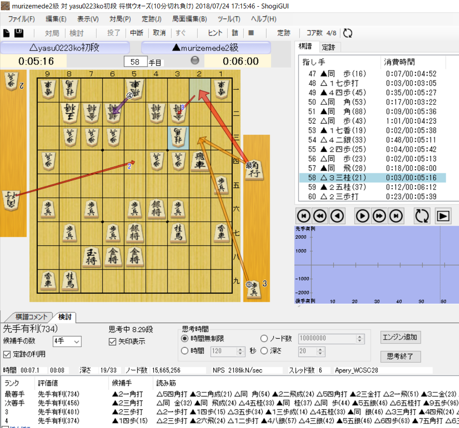This screenshot has width=459, height=428.
Task: Select move 47 ▲同 歩(16) row
Action: tap(372, 74)
